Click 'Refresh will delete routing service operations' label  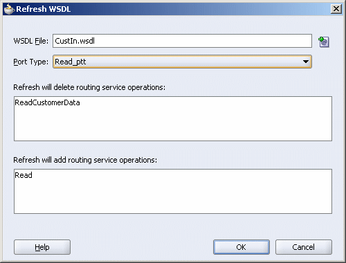[89, 87]
